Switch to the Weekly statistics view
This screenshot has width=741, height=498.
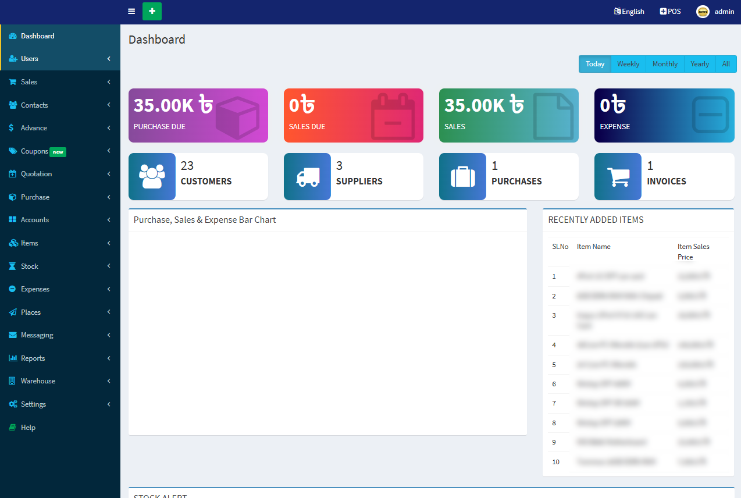628,64
